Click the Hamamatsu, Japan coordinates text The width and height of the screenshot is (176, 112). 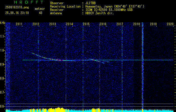pos(115,6)
